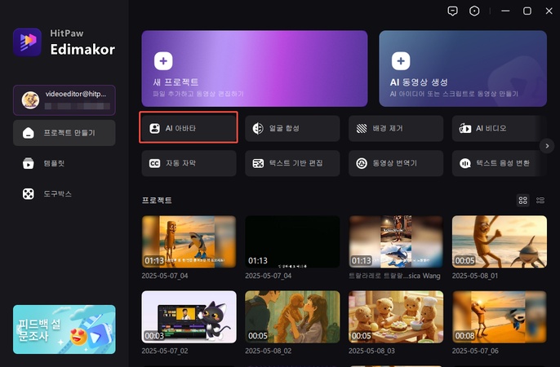This screenshot has width=560, height=367.
Task: Open the 2025-05-08_02 couple project thumbnail
Action: coord(292,316)
